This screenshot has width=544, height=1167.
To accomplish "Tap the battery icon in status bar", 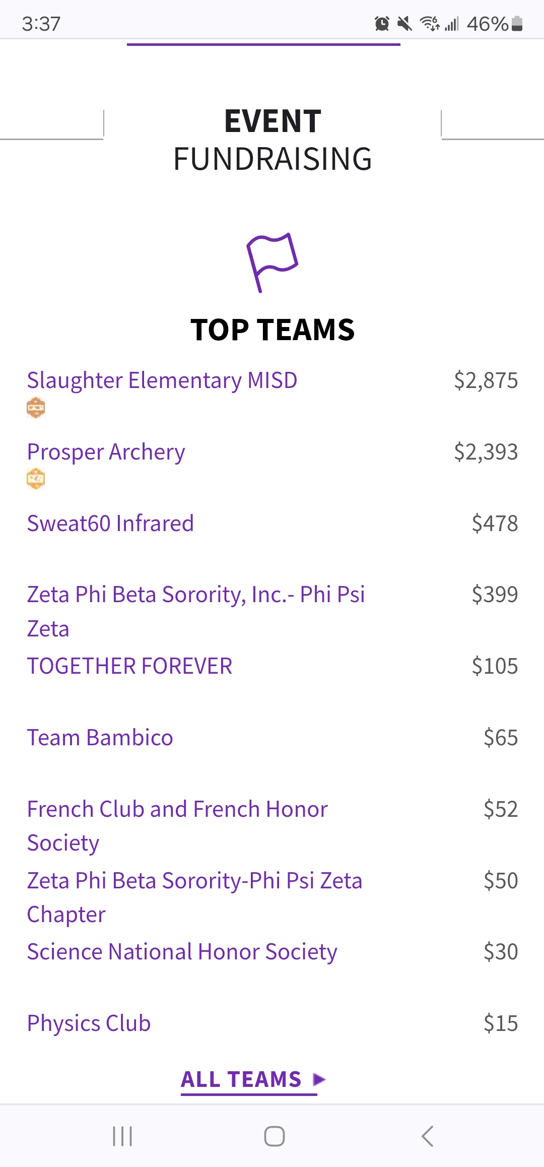I will 517,24.
